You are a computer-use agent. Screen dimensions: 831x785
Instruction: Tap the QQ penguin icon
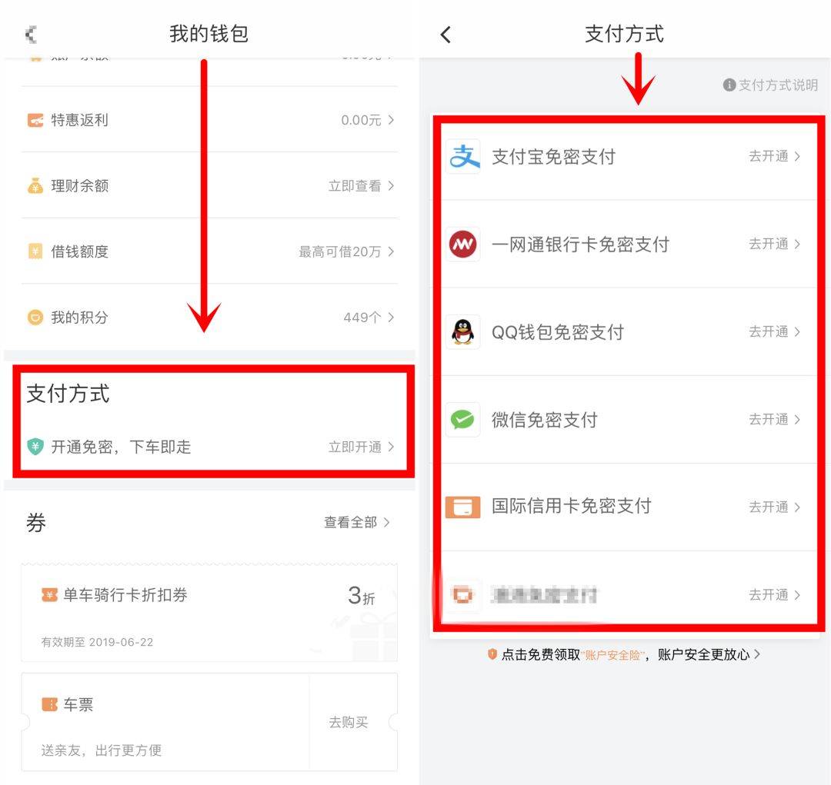click(462, 332)
